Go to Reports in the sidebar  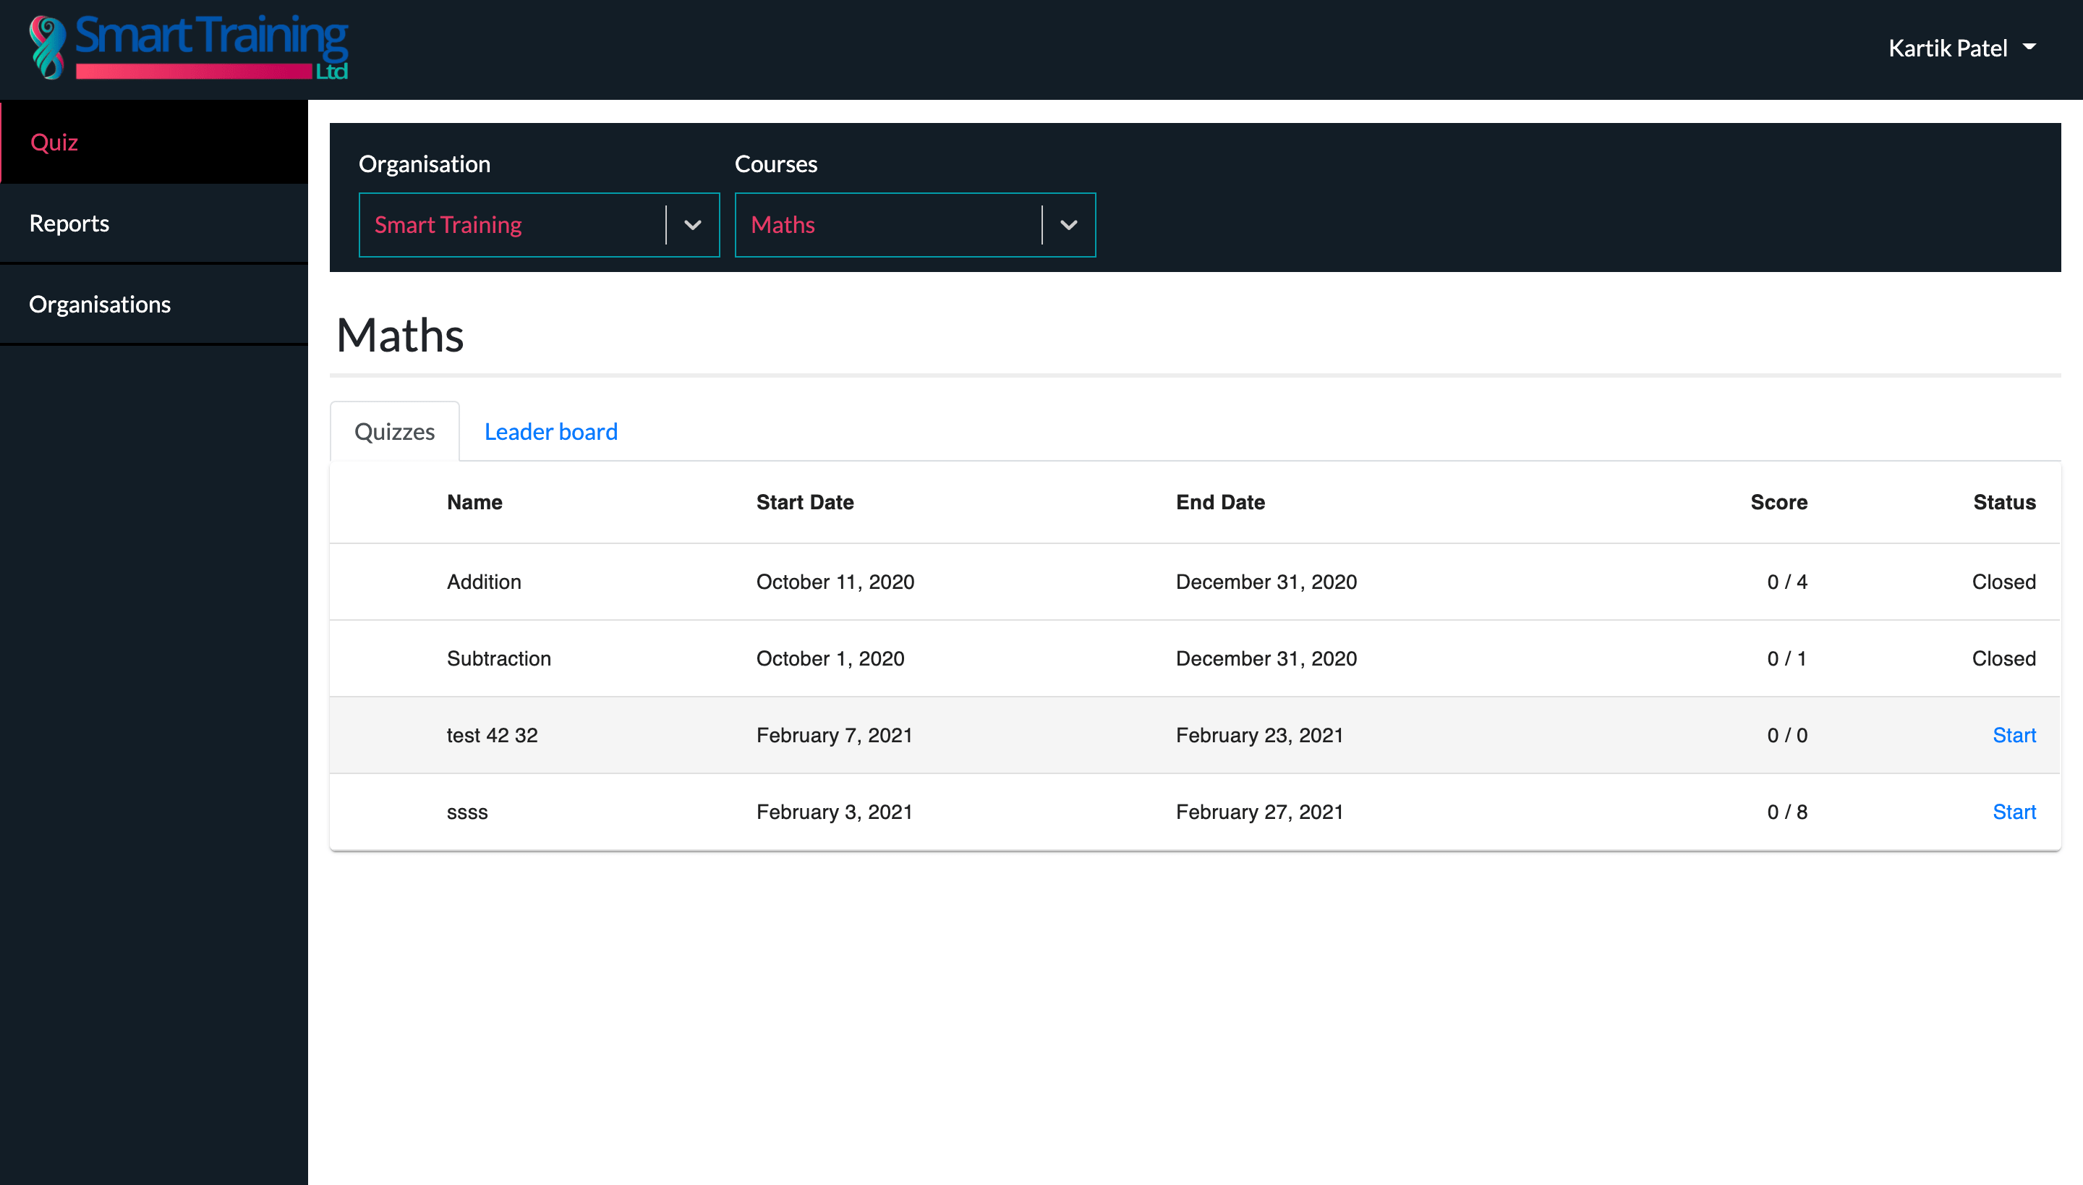tap(154, 223)
